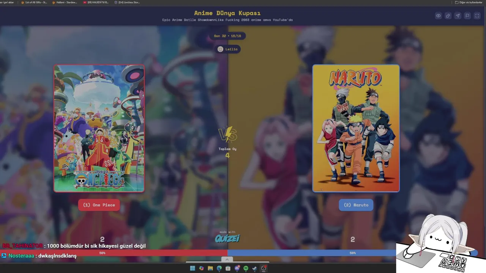This screenshot has height=273, width=486.
Task: Select the One Piece poster card
Action: (x=99, y=128)
